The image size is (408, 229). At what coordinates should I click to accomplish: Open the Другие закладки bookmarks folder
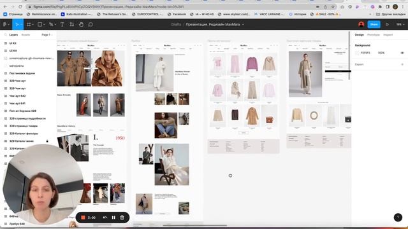pyautogui.click(x=391, y=14)
